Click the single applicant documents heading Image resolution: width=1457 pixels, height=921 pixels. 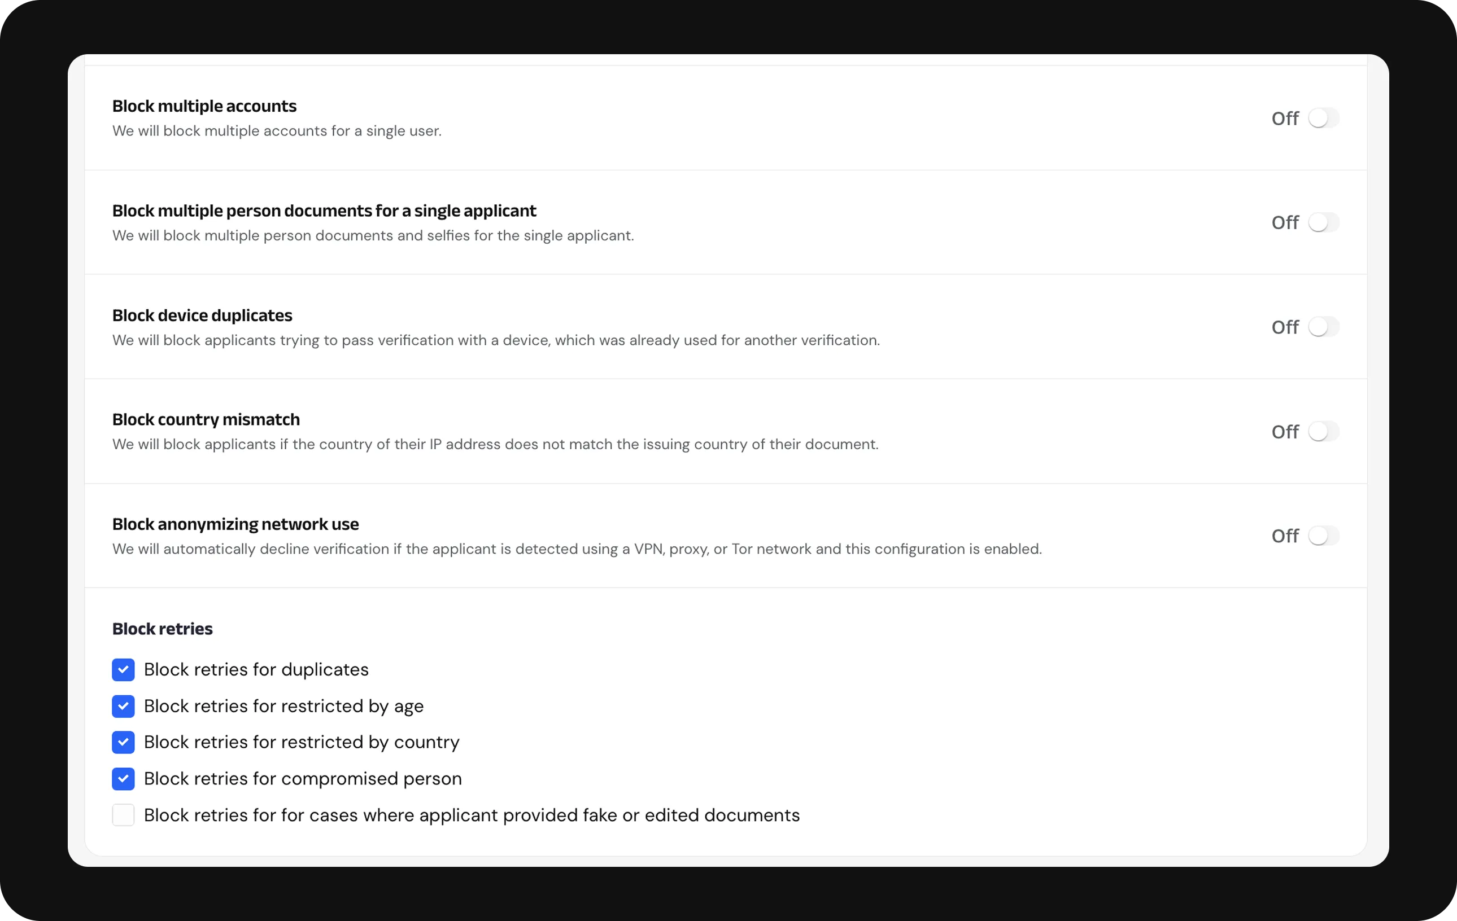324,210
